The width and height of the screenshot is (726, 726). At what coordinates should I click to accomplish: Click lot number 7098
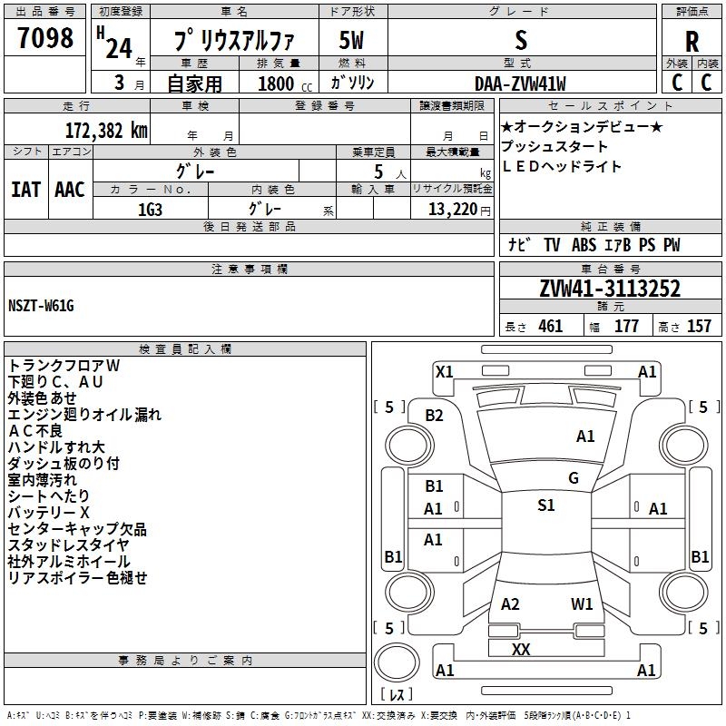[x=45, y=40]
